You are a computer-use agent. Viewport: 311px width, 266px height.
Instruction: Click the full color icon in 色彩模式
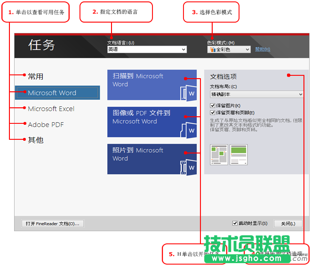pos(213,49)
